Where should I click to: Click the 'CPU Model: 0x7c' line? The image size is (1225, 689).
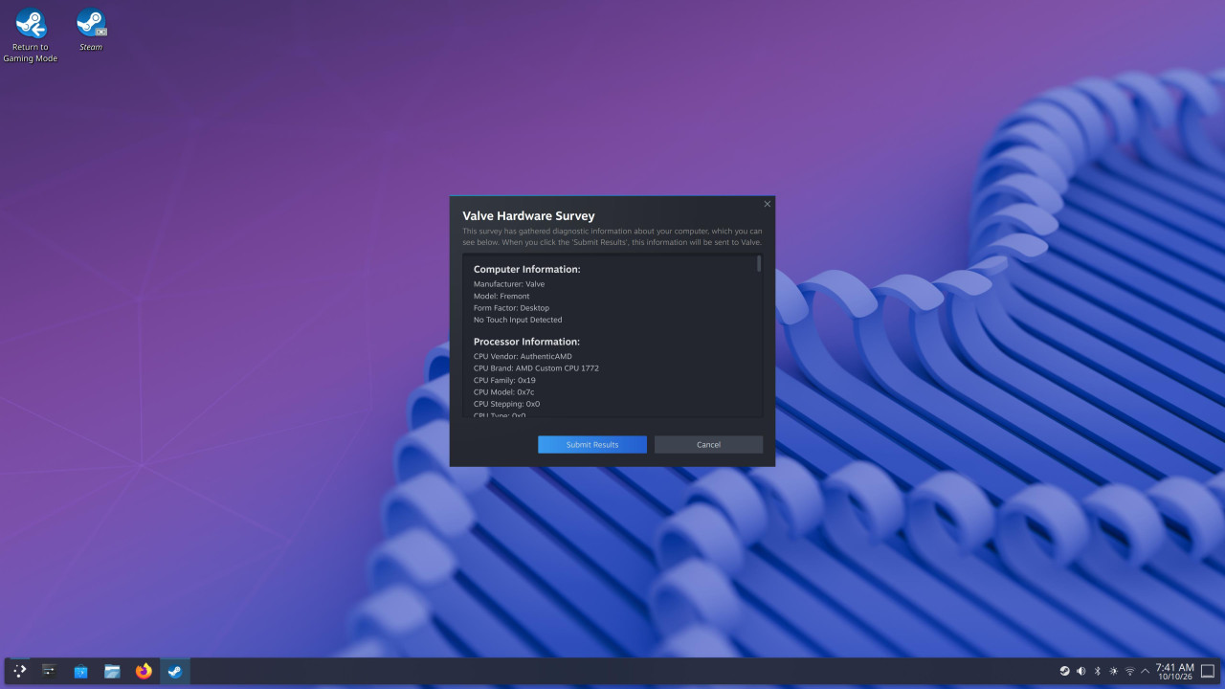pos(503,392)
